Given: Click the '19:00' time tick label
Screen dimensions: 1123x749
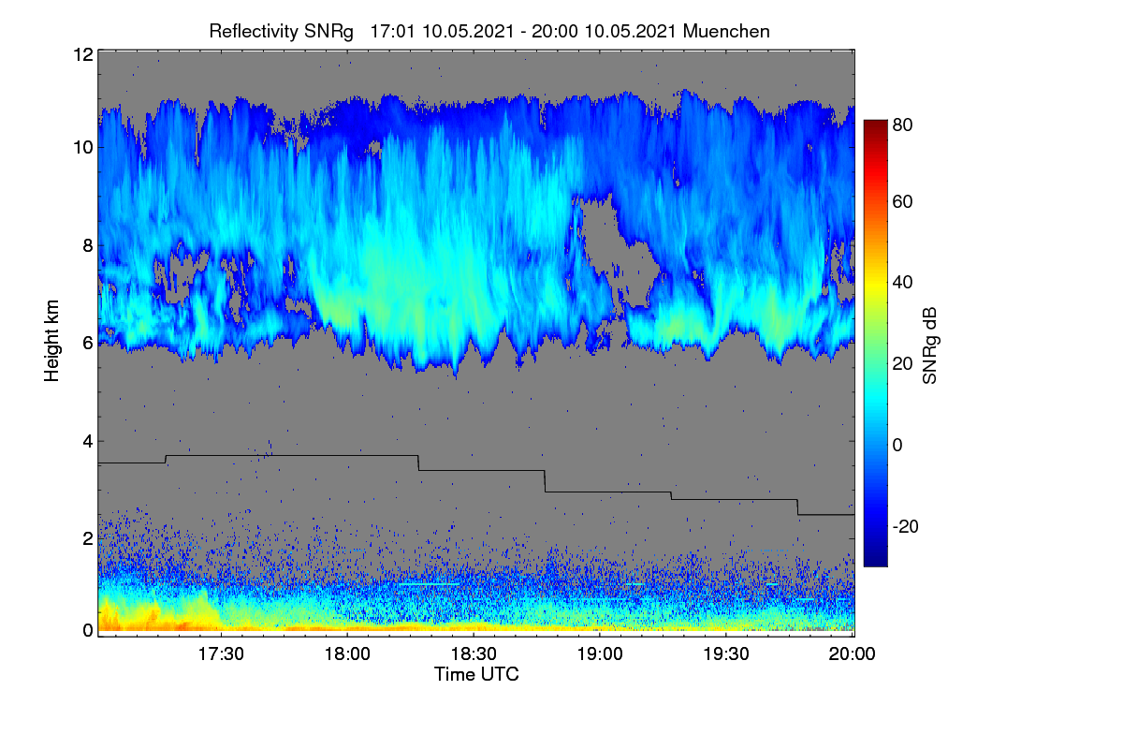Looking at the screenshot, I should tap(601, 654).
